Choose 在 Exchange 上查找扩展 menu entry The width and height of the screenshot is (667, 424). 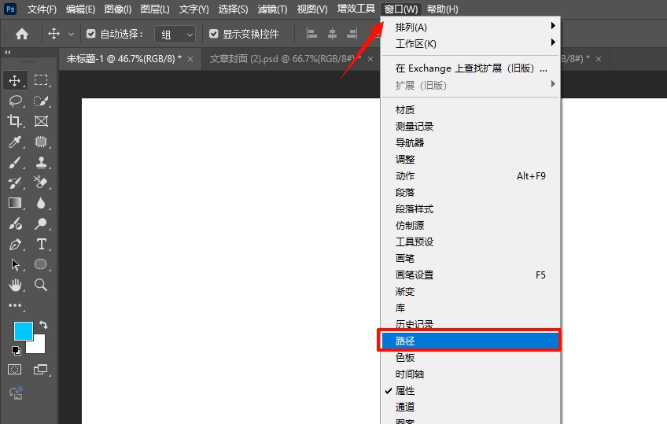click(470, 68)
